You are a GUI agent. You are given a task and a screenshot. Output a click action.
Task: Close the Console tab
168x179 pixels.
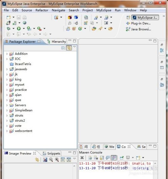129,146
